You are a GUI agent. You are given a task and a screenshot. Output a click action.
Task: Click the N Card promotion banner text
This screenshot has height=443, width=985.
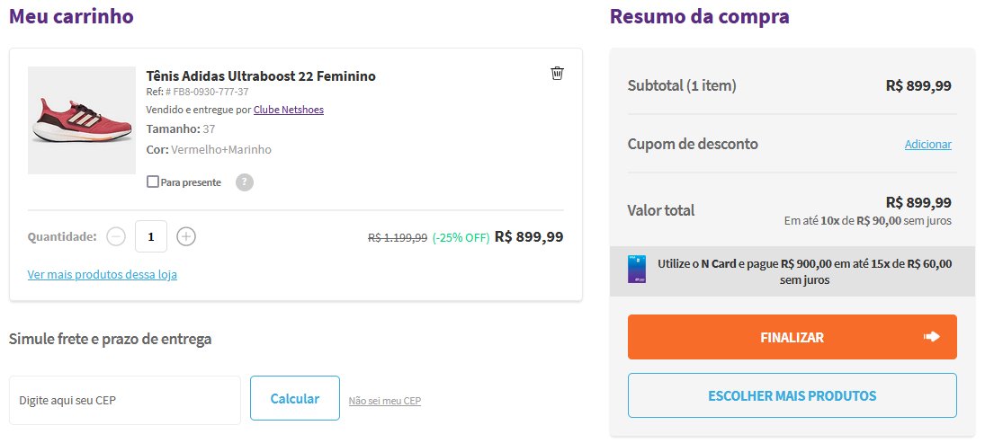pos(804,271)
